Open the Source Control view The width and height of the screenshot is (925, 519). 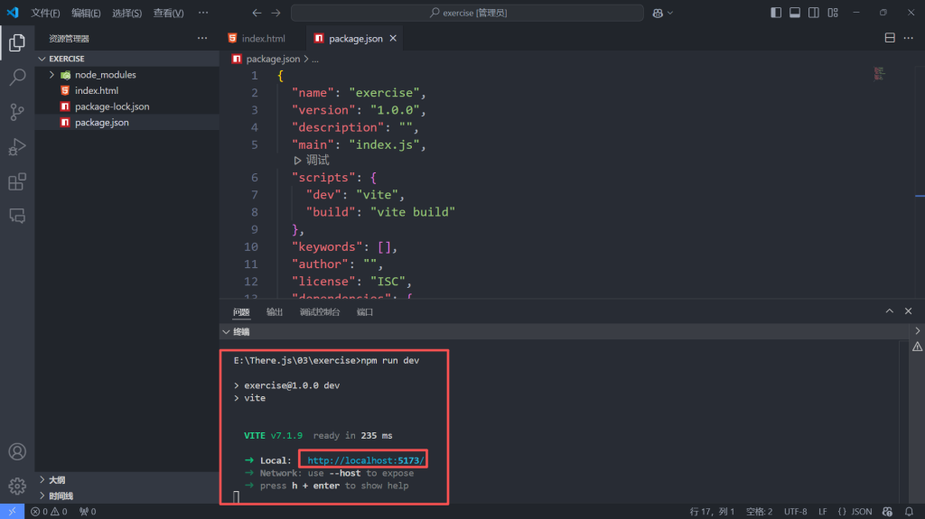click(17, 112)
